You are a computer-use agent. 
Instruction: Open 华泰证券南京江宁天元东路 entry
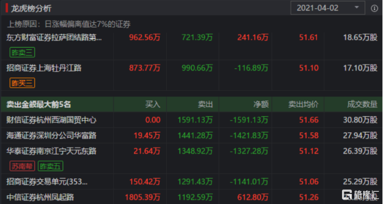[51, 151]
